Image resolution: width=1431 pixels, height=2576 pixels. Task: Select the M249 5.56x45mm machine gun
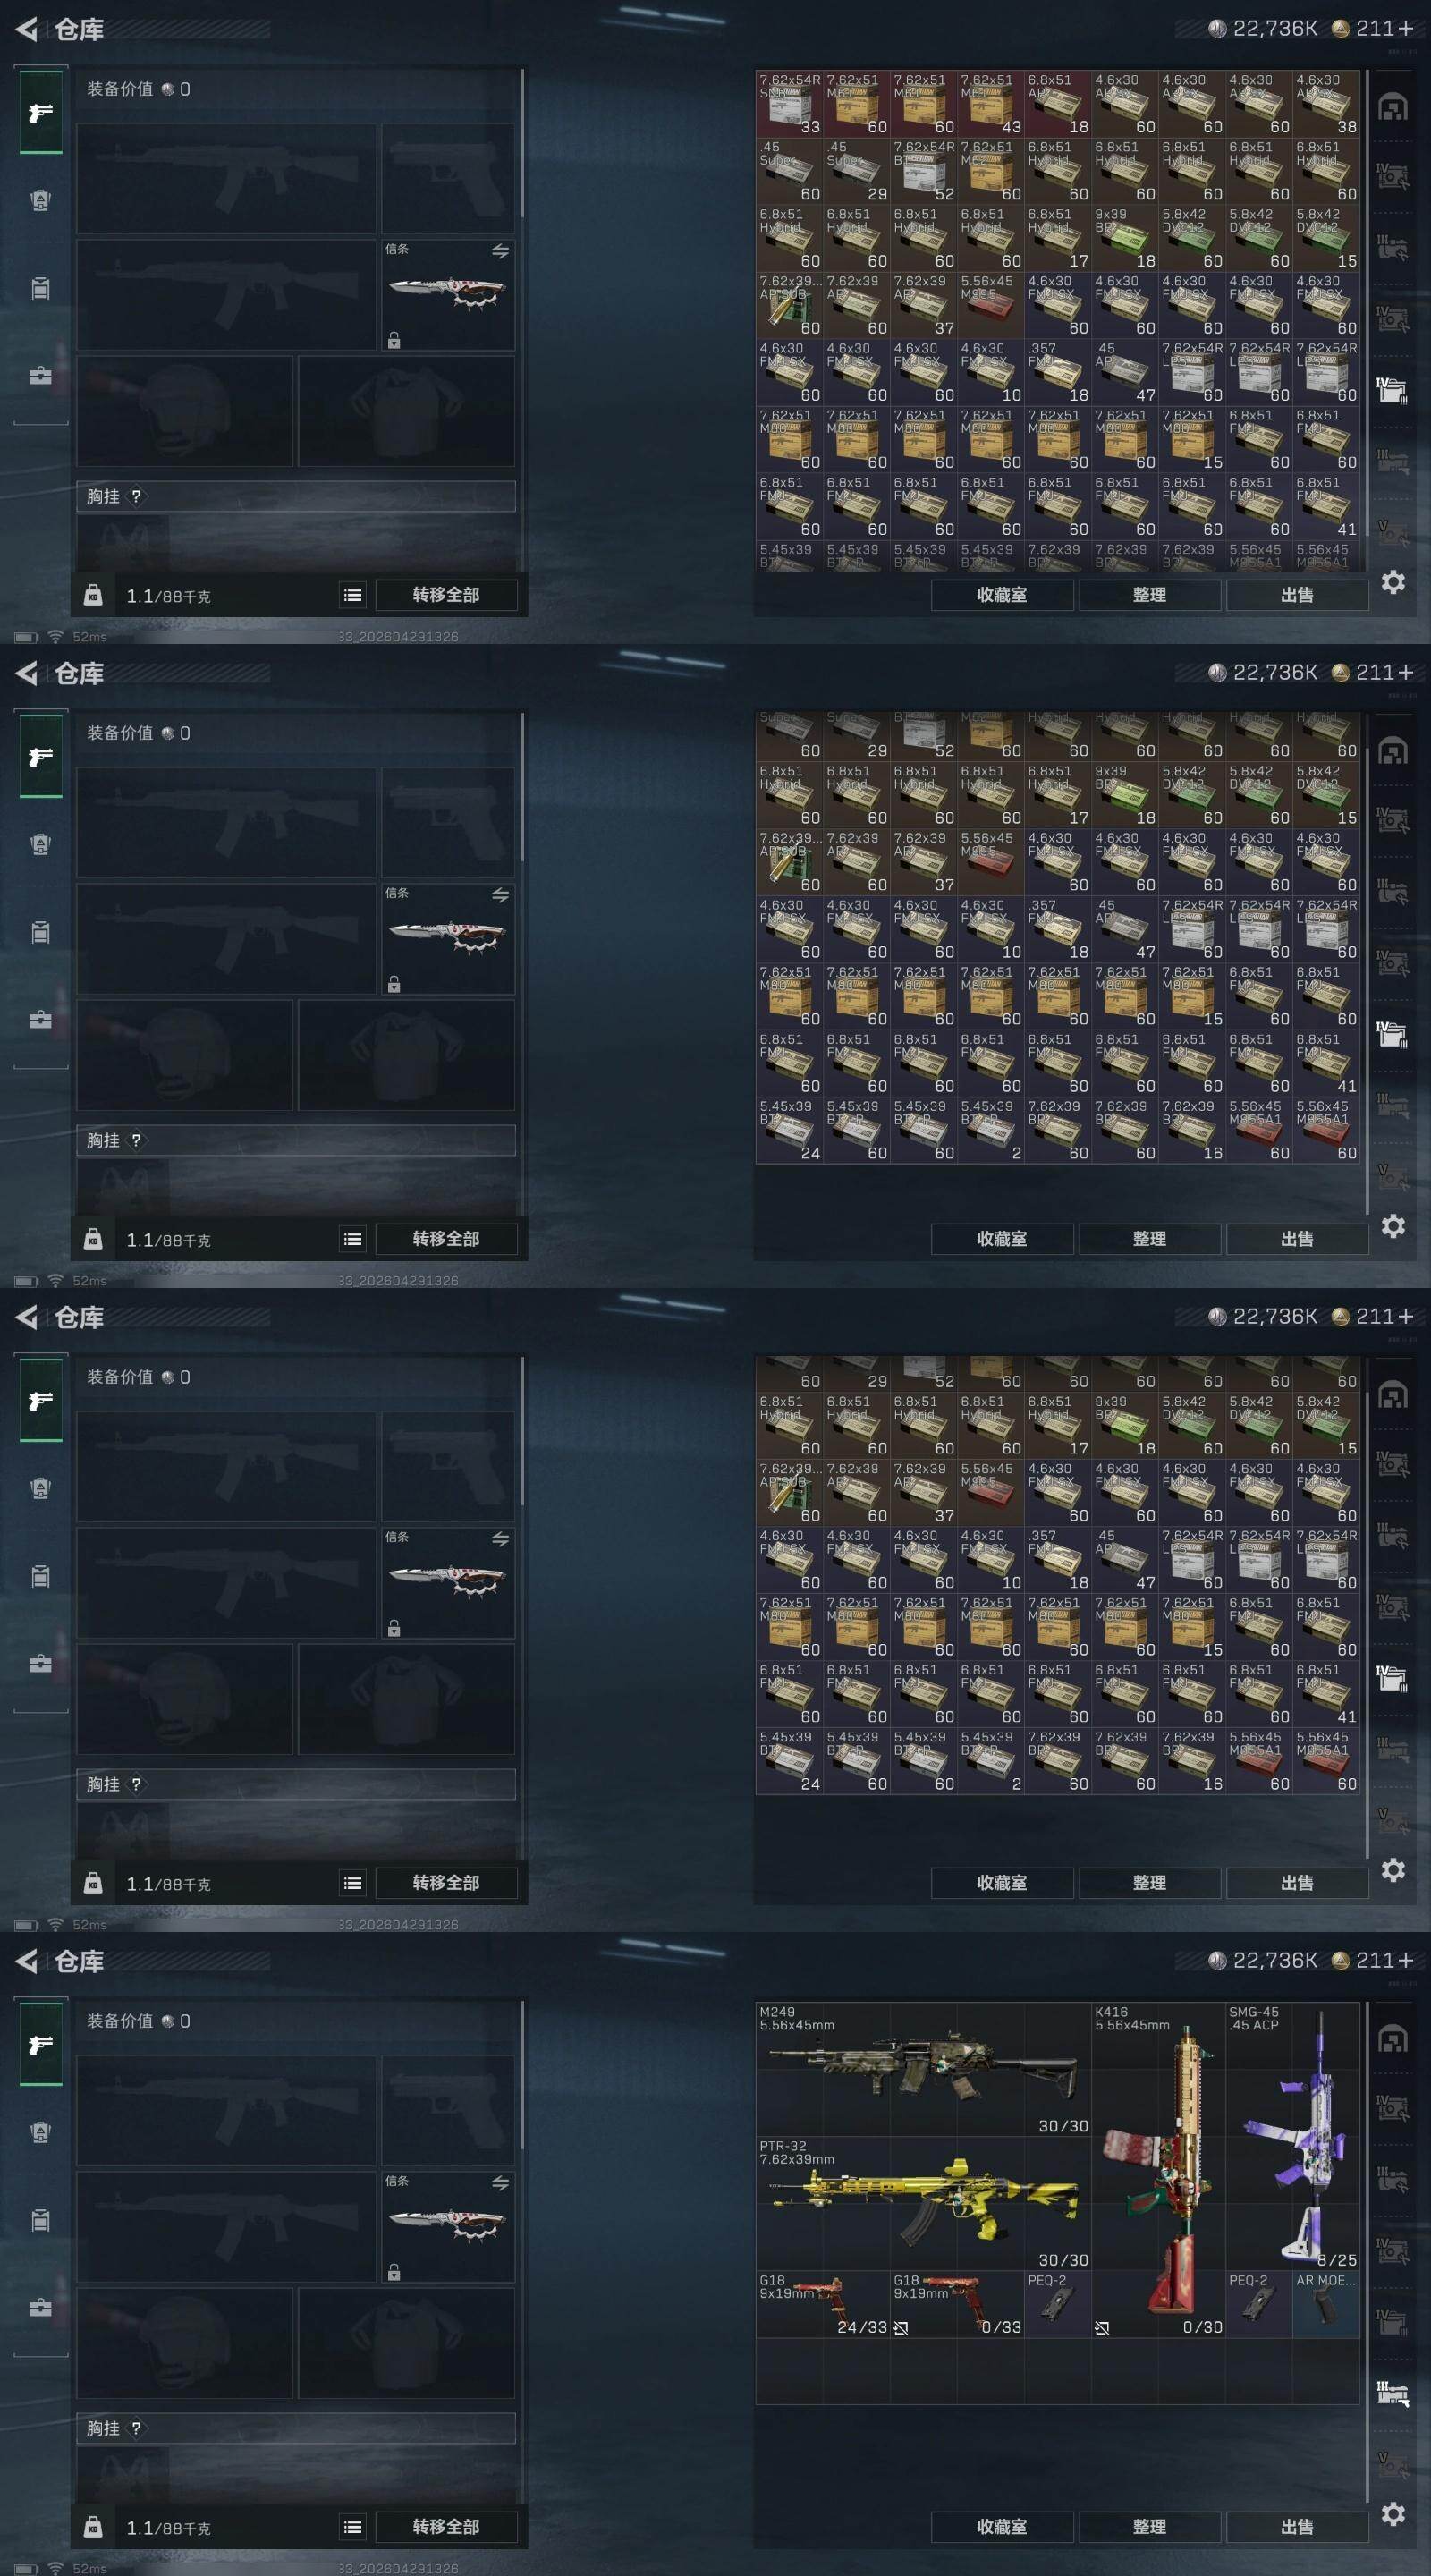pos(923,2068)
